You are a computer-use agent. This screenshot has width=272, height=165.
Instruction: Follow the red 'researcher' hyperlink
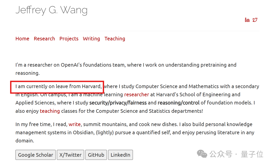137,94
